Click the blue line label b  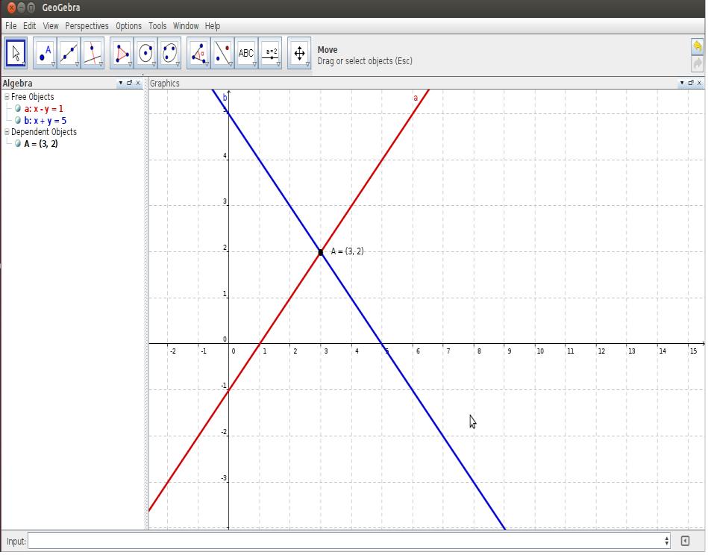point(225,98)
